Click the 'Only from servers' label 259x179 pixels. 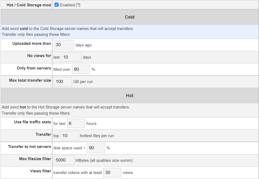34,68
